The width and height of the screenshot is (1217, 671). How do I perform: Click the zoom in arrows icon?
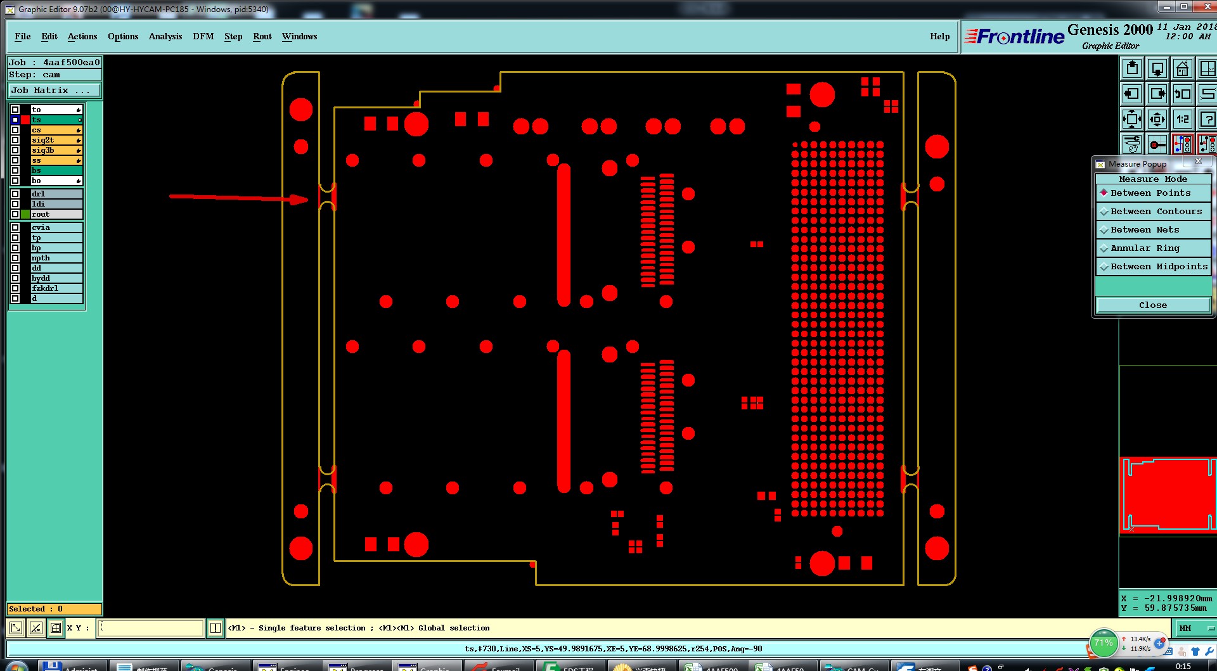[x=1132, y=119]
